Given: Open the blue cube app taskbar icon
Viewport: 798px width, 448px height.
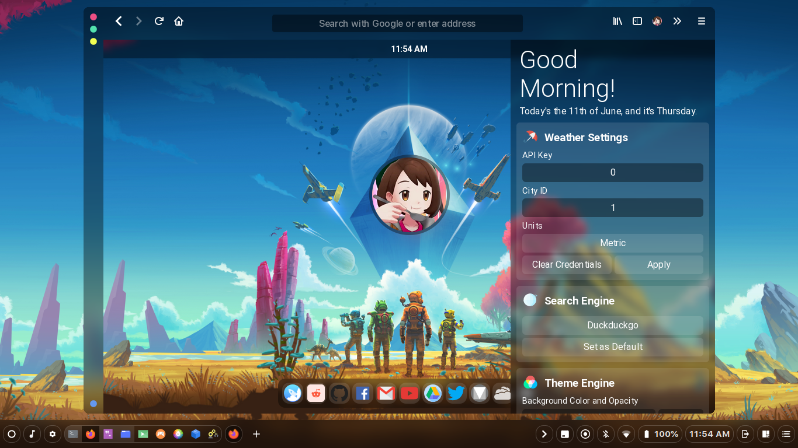Looking at the screenshot, I should [196, 434].
